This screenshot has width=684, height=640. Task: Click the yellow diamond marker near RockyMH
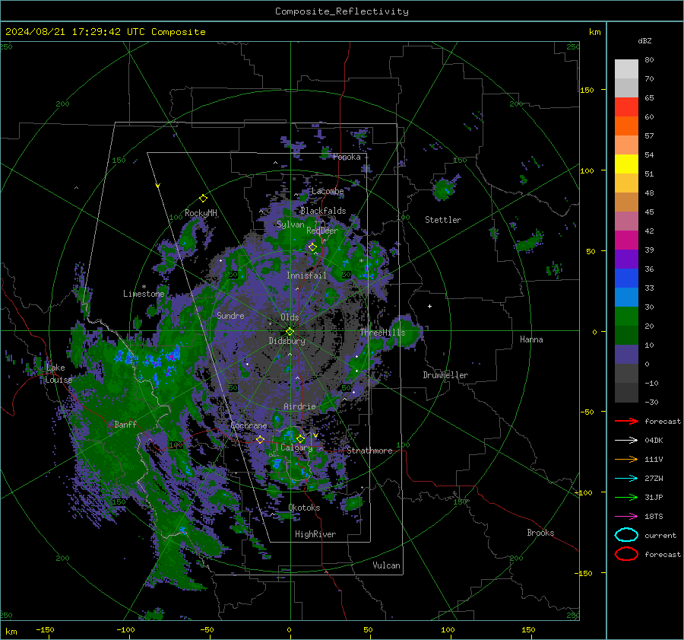tap(203, 199)
